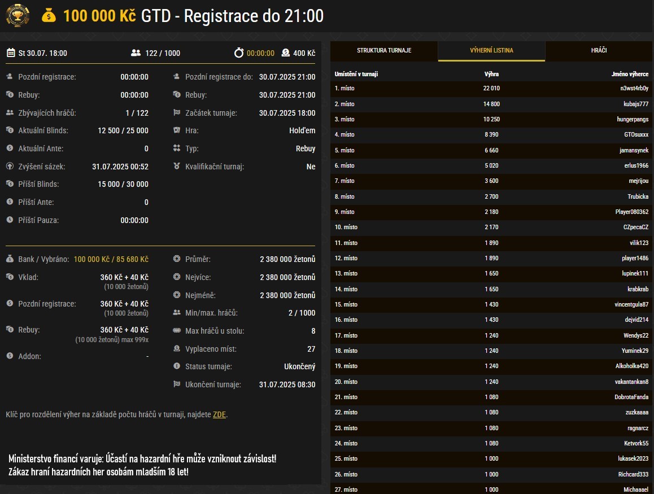
Task: Open the Struktura turnaje tab
Action: [384, 51]
